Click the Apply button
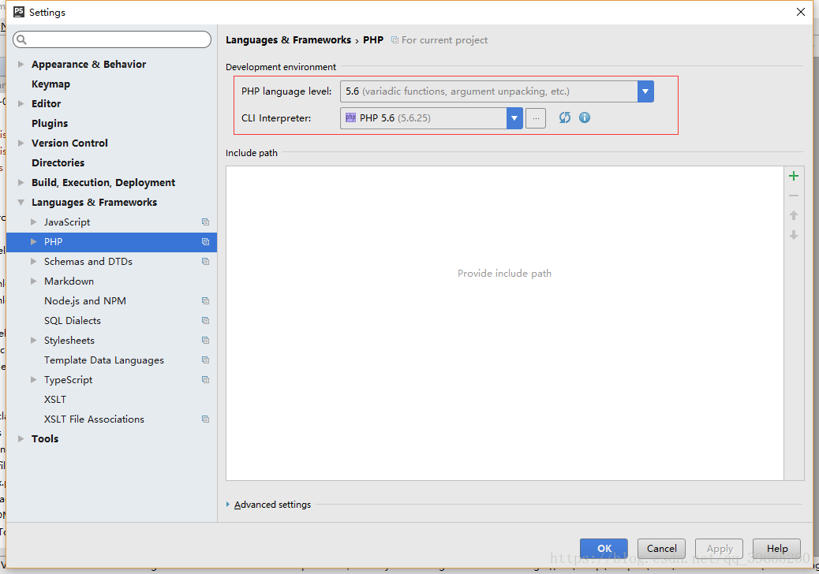819x574 pixels. click(x=720, y=549)
